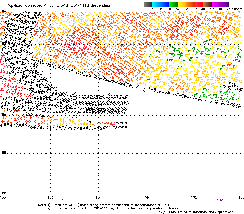Click the longitude label 156
This screenshot has width=244, height=214.
tap(98, 197)
